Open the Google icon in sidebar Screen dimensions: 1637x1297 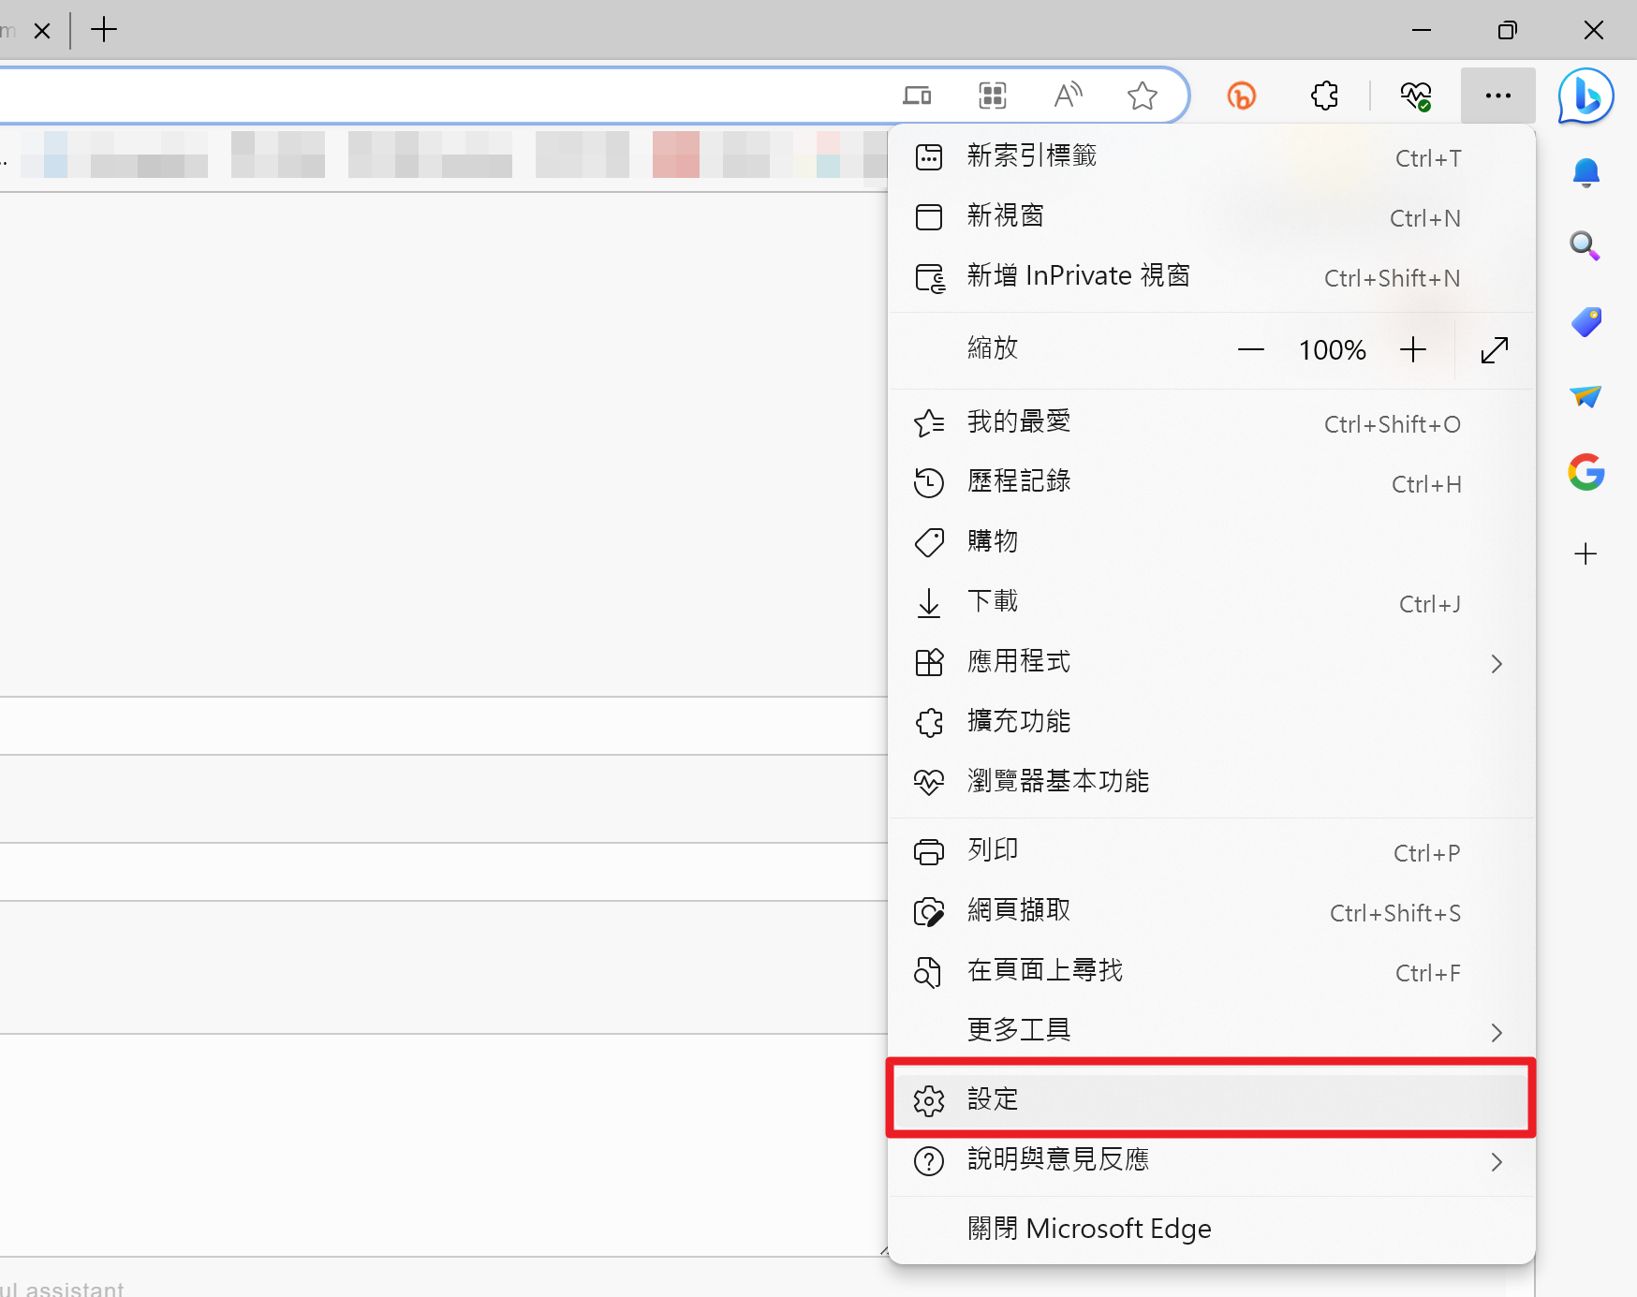(1585, 472)
